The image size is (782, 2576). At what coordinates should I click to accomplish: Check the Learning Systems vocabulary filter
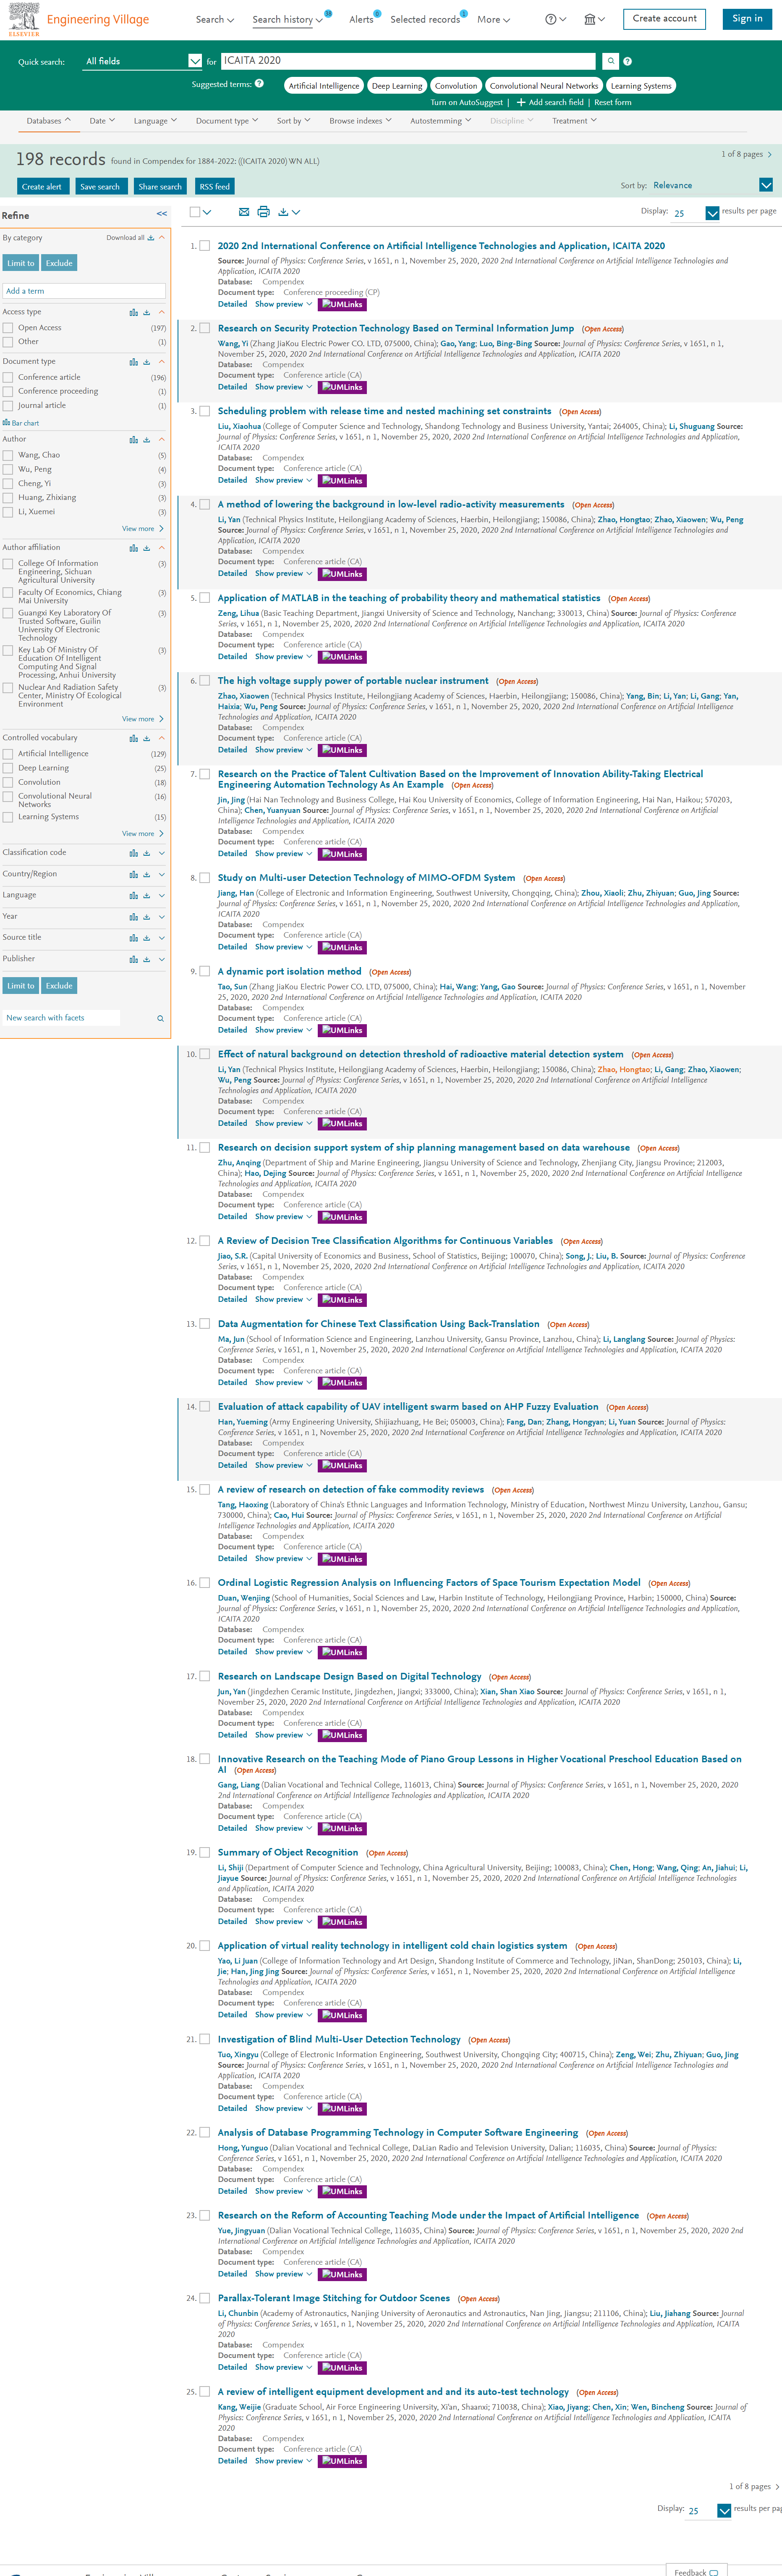coord(8,817)
